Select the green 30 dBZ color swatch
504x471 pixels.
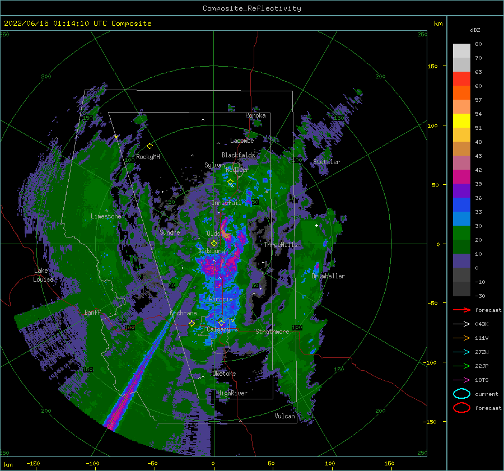tap(461, 233)
